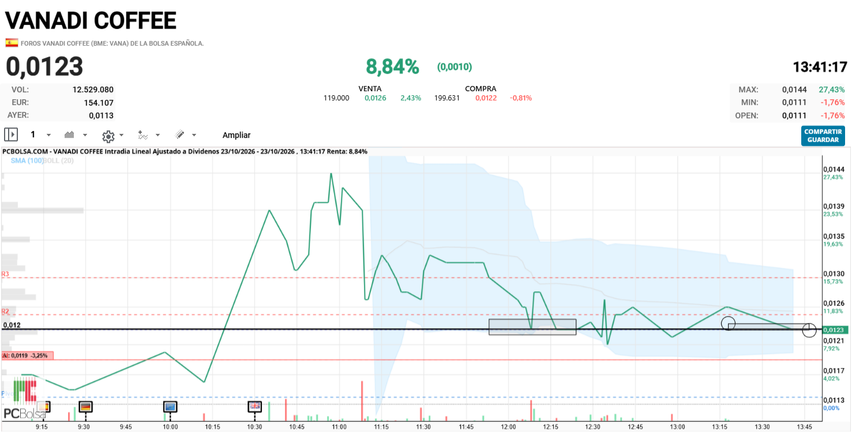Open the add indicators icon
852x432 pixels.
pyautogui.click(x=142, y=134)
